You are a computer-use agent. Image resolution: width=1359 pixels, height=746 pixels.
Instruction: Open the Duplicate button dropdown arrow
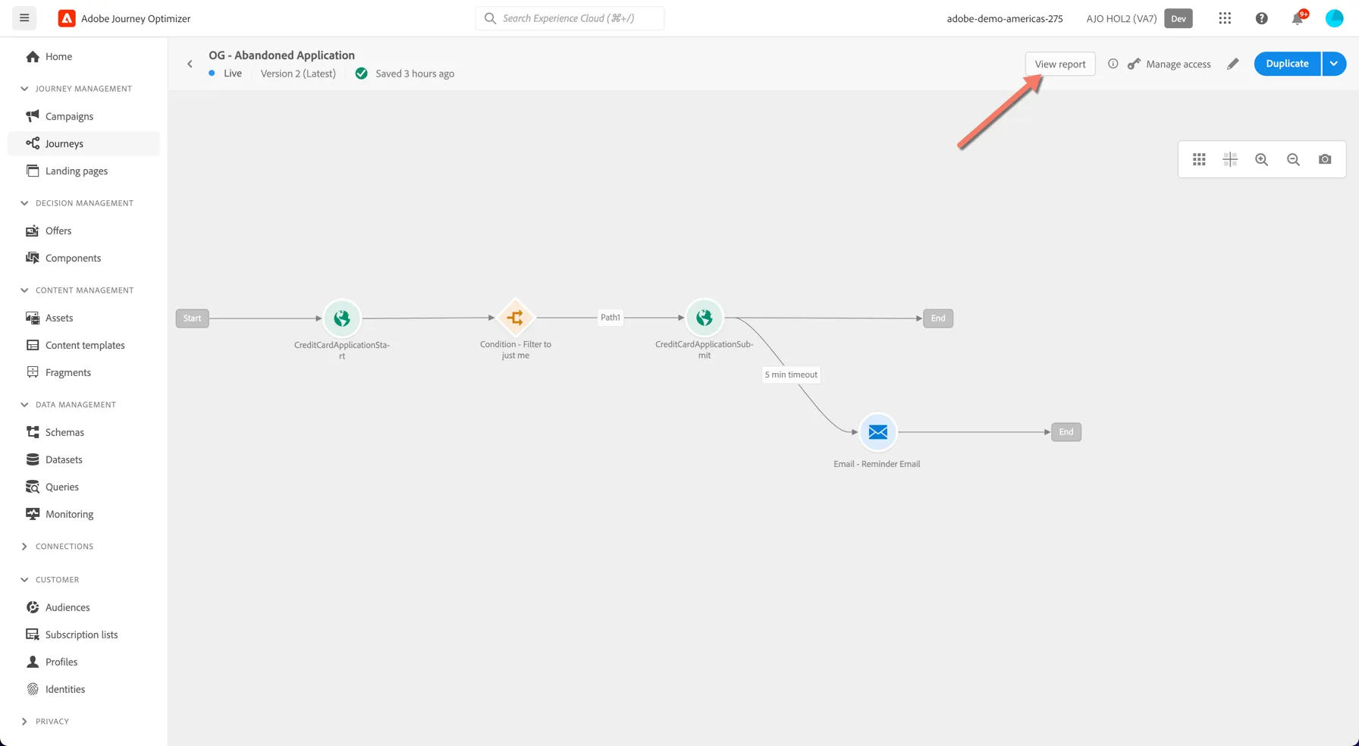(x=1334, y=64)
